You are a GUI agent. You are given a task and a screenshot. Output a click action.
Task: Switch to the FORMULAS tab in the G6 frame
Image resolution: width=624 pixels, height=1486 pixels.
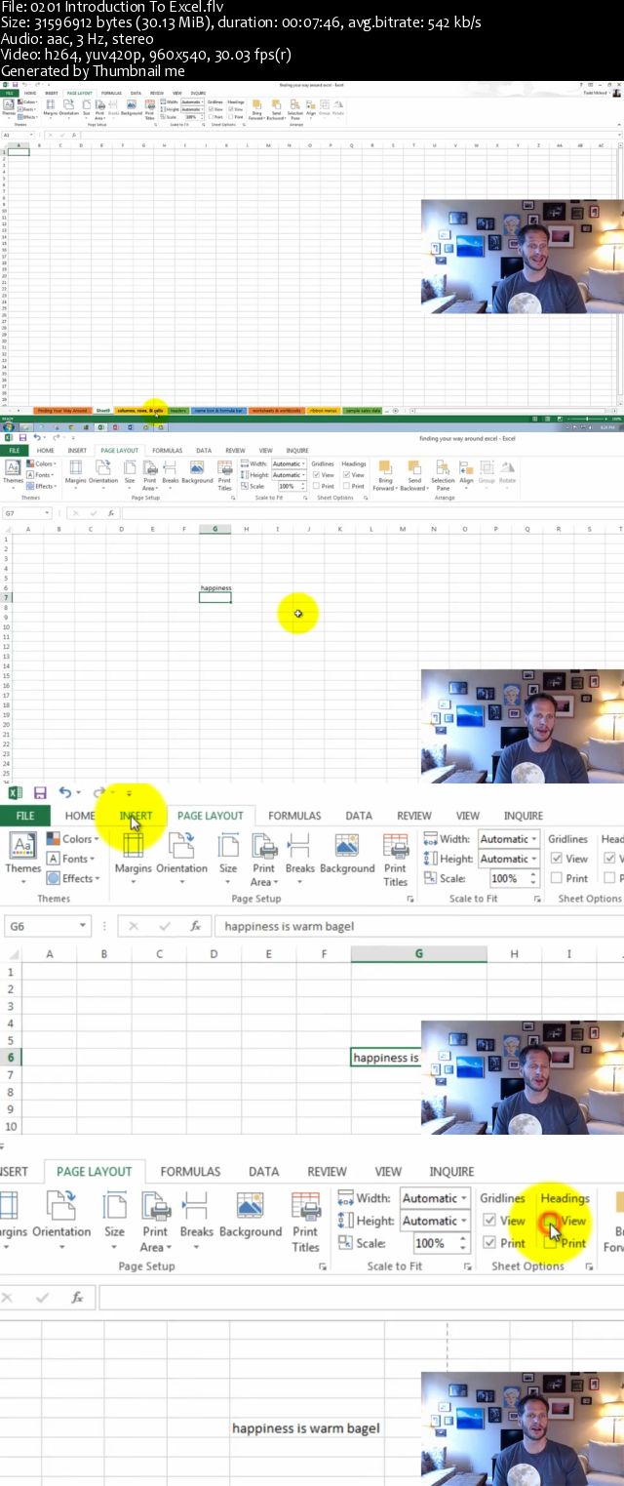coord(294,816)
